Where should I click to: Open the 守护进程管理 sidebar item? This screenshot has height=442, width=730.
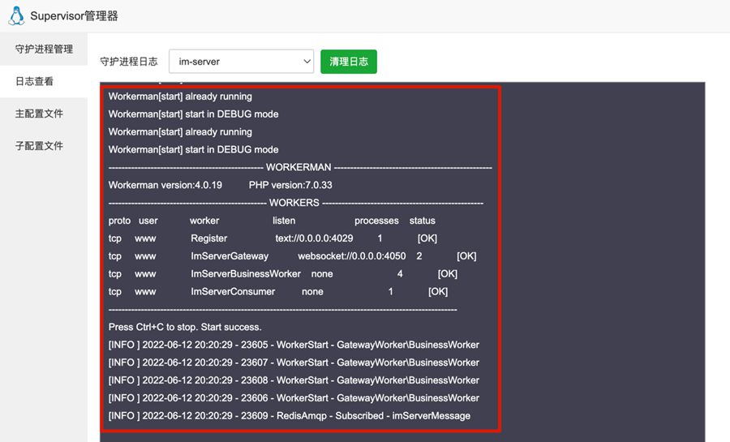[x=44, y=49]
